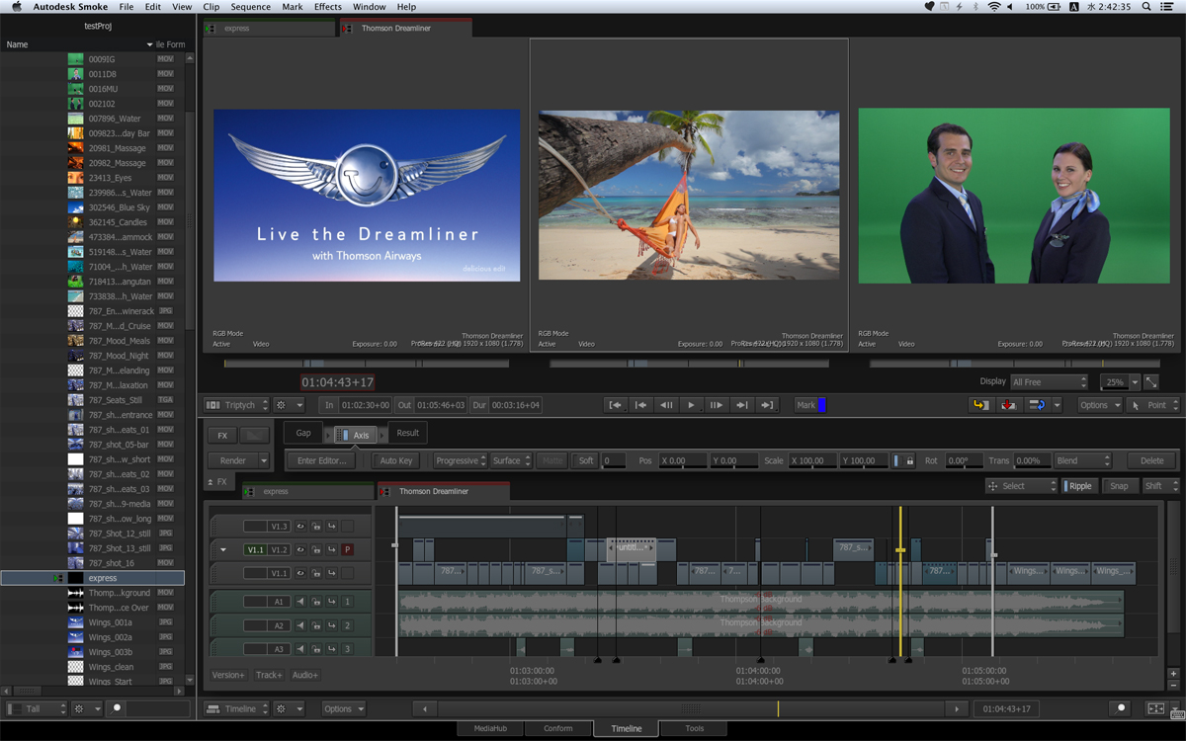
Task: Click the Enter Editor button
Action: pos(322,460)
